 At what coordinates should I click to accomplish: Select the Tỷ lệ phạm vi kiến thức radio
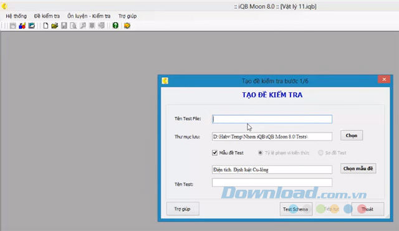[x=260, y=153]
